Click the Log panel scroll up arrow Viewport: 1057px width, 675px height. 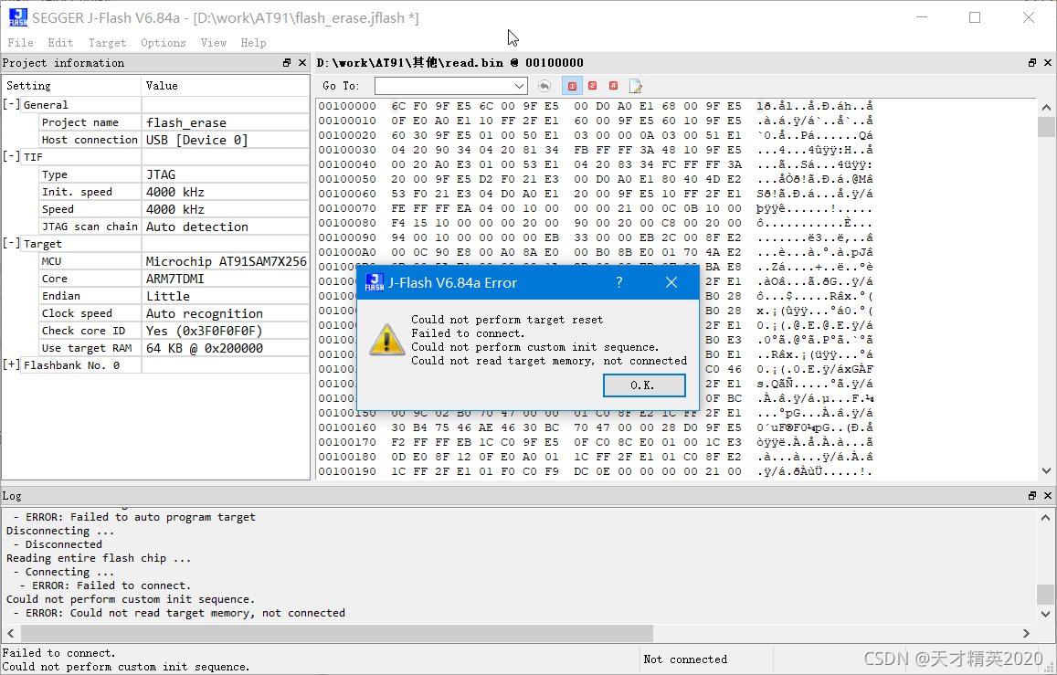click(1045, 517)
